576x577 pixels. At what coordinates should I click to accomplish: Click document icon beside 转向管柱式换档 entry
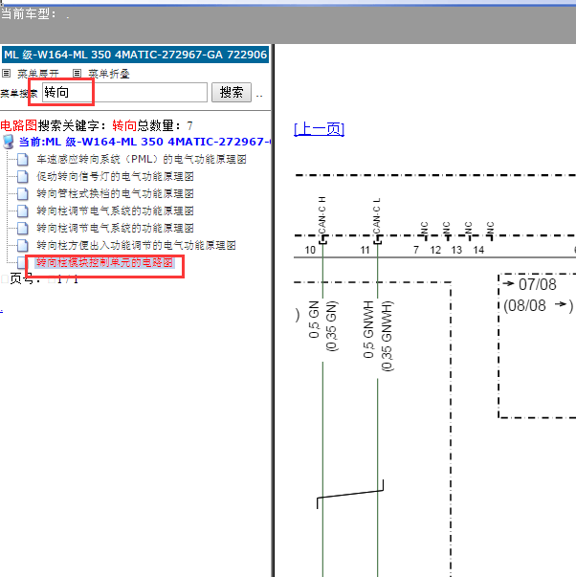click(23, 194)
